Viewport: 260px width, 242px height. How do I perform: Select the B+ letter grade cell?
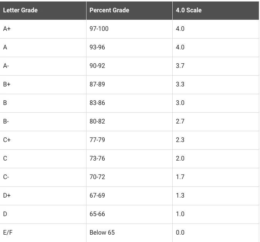coord(7,85)
